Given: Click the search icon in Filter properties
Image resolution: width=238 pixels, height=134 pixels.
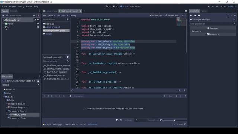Looking at the screenshot, I should pyautogui.click(x=235, y=24).
